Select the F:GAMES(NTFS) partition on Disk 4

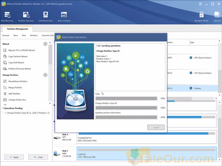point(147,137)
